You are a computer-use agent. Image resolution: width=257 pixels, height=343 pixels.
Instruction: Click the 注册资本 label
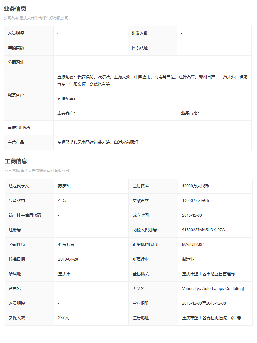[x=140, y=186]
